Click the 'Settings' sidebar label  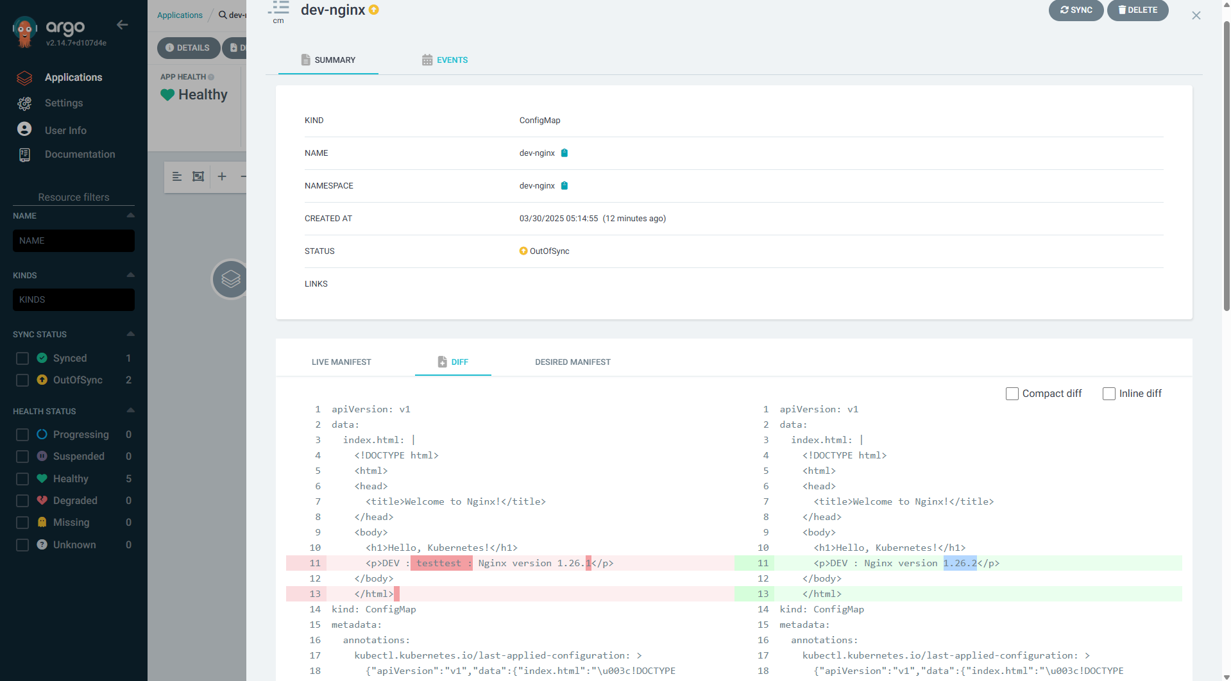point(64,103)
